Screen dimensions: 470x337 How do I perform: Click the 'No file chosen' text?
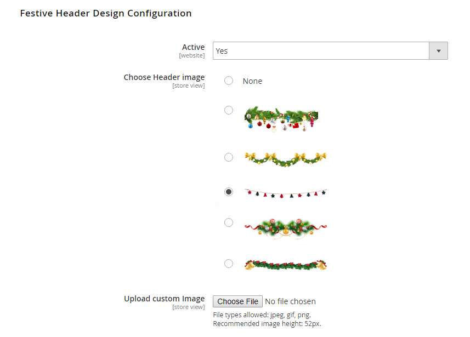point(290,301)
